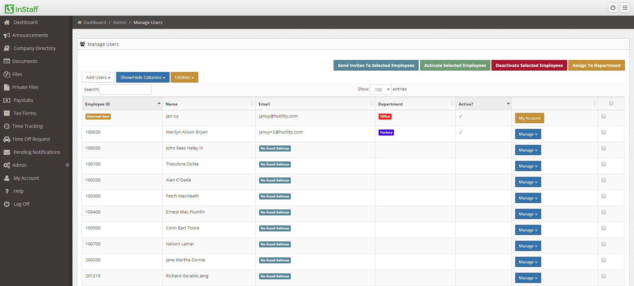Click the Log Off power icon

click(x=7, y=204)
